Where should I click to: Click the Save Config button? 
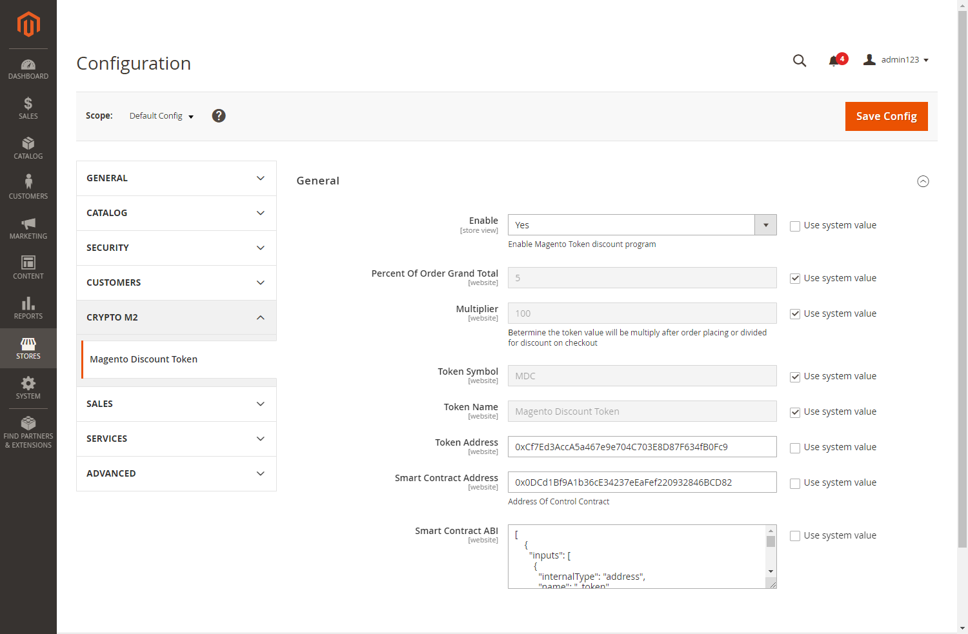[886, 116]
